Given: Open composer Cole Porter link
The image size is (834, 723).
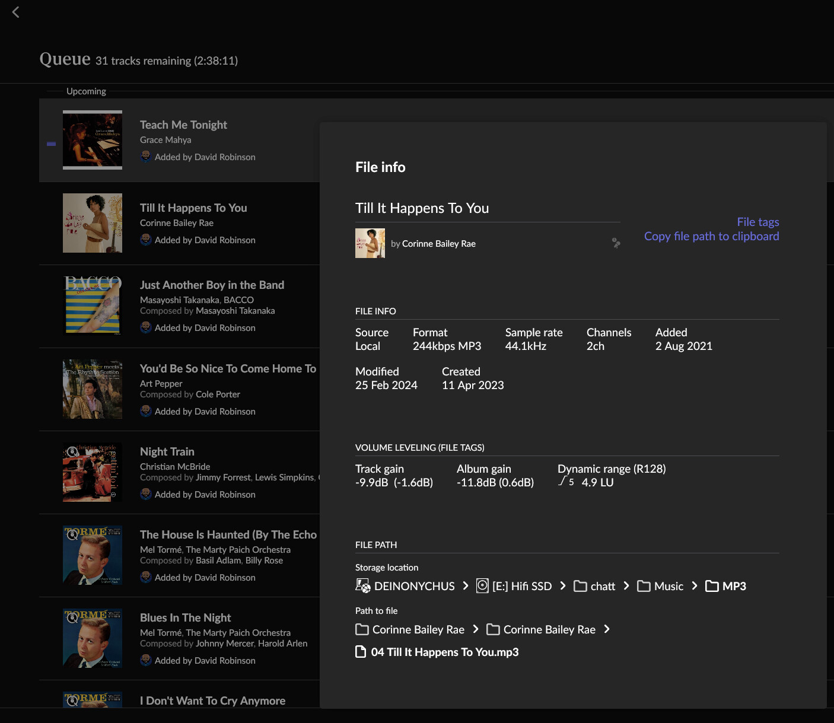Looking at the screenshot, I should (x=218, y=394).
